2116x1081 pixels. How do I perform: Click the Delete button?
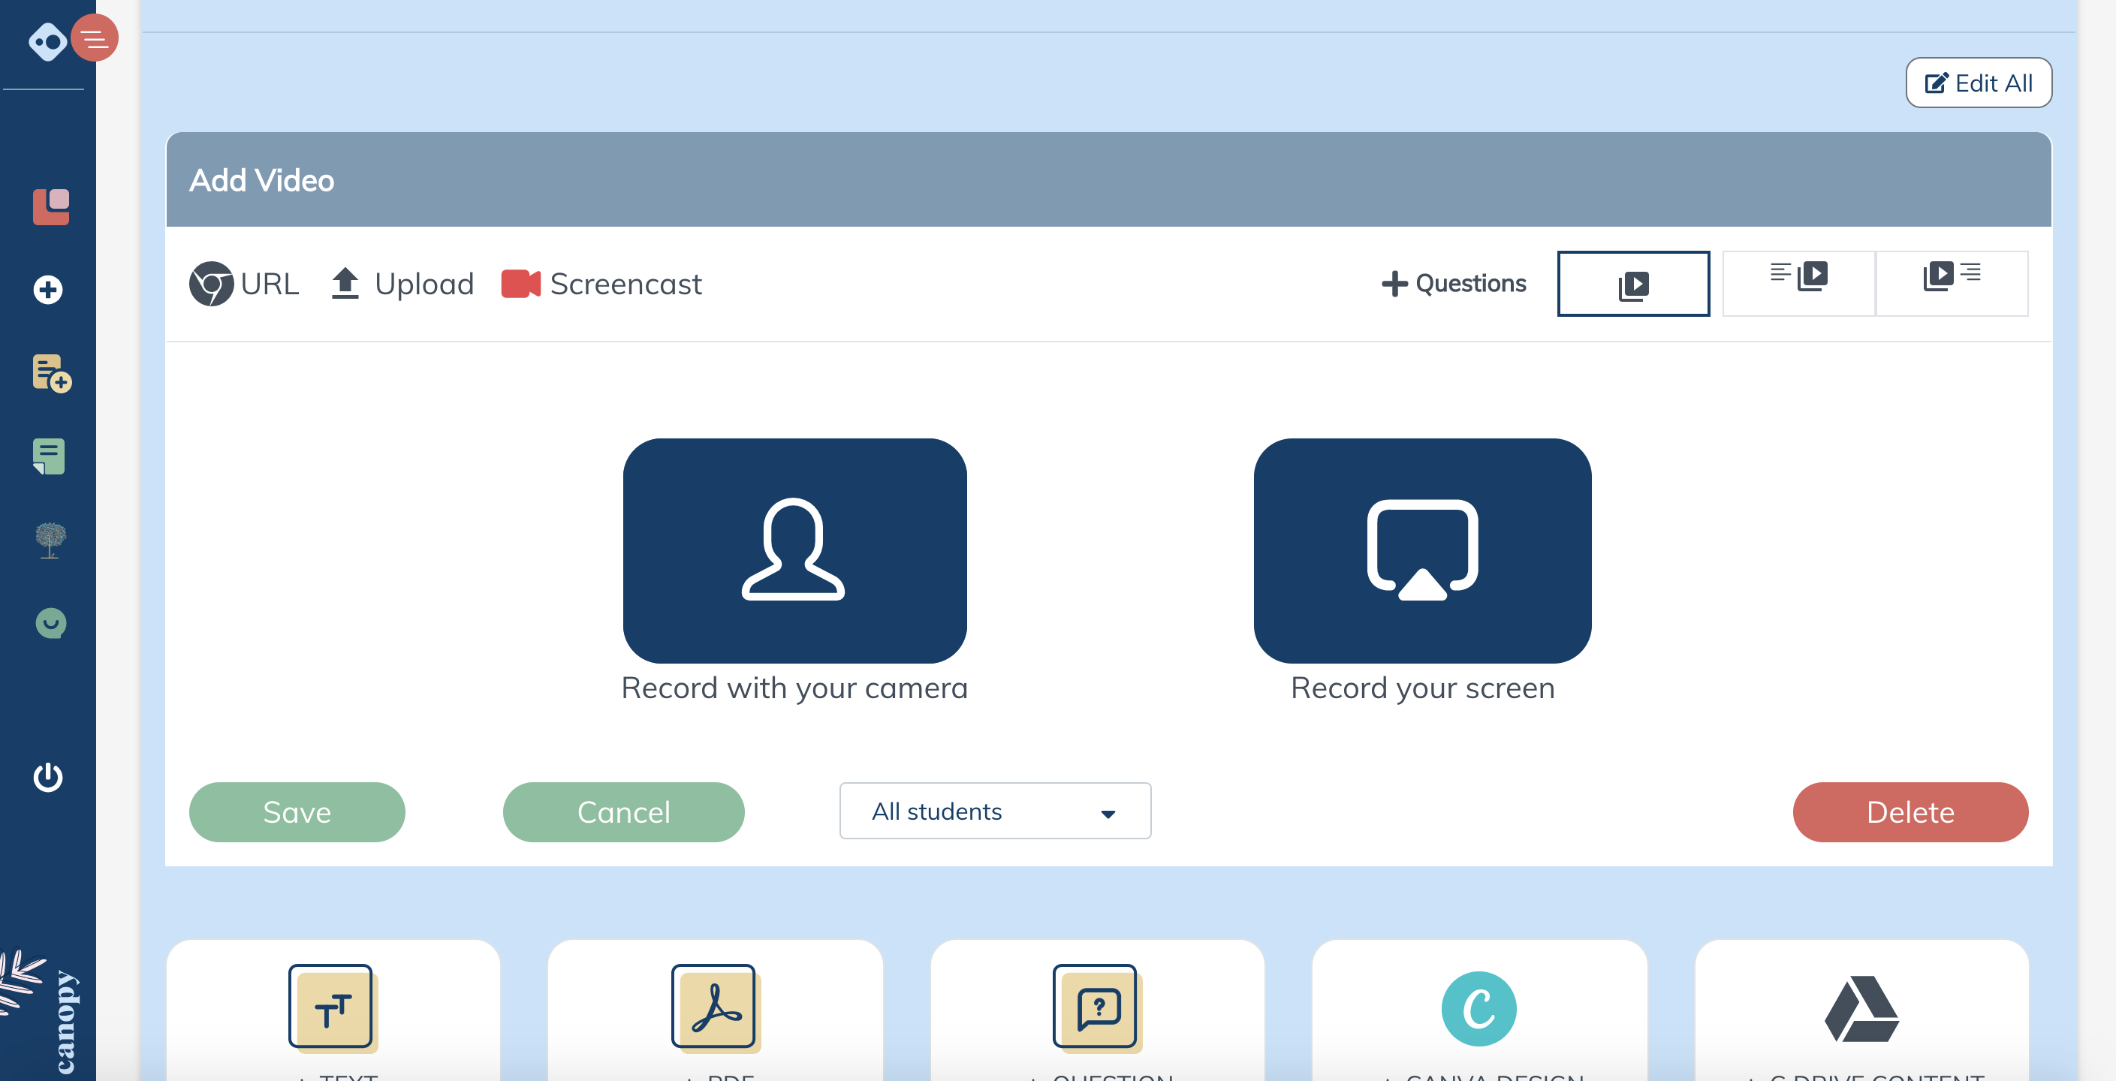[x=1909, y=812]
